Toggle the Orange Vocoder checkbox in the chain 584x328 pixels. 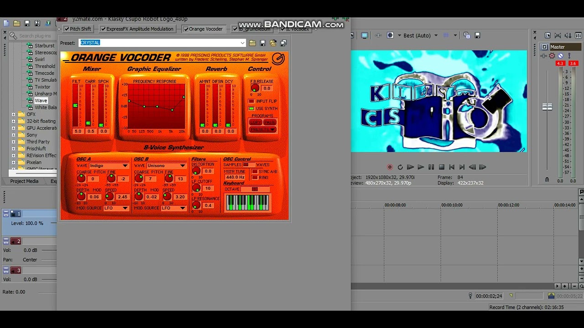pyautogui.click(x=186, y=29)
